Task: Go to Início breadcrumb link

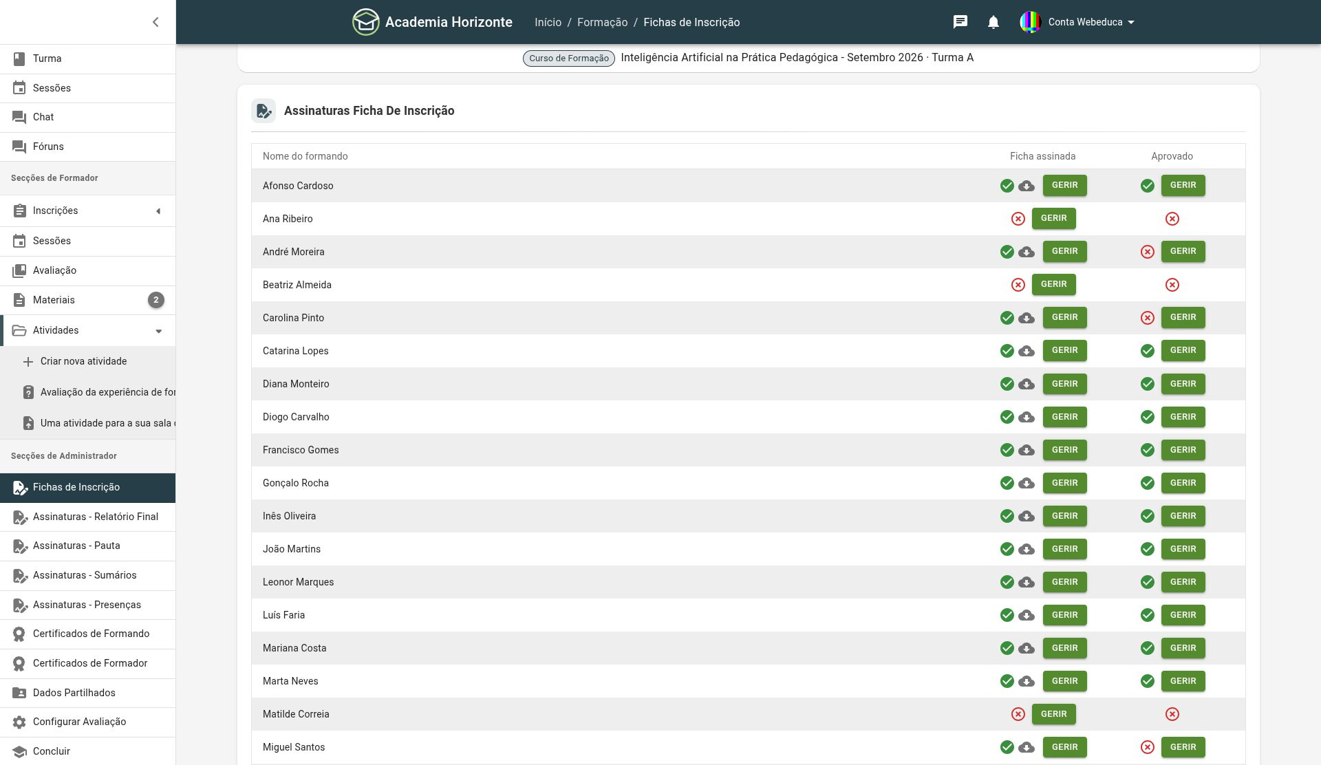Action: (x=548, y=22)
